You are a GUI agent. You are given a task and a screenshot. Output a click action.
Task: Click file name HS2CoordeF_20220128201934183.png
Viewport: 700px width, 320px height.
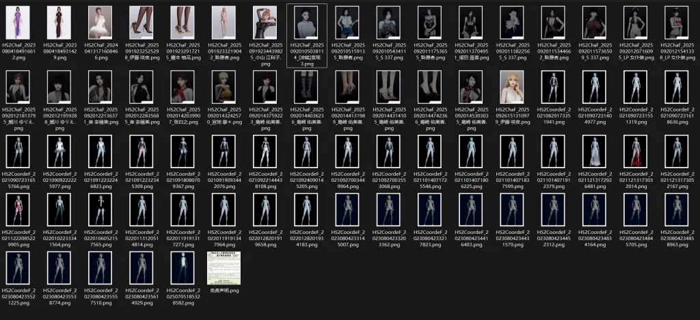coord(306,238)
